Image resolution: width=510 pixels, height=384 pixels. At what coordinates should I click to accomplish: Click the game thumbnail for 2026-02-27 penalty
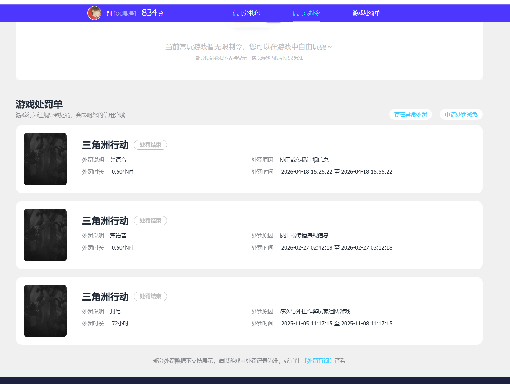tap(45, 235)
